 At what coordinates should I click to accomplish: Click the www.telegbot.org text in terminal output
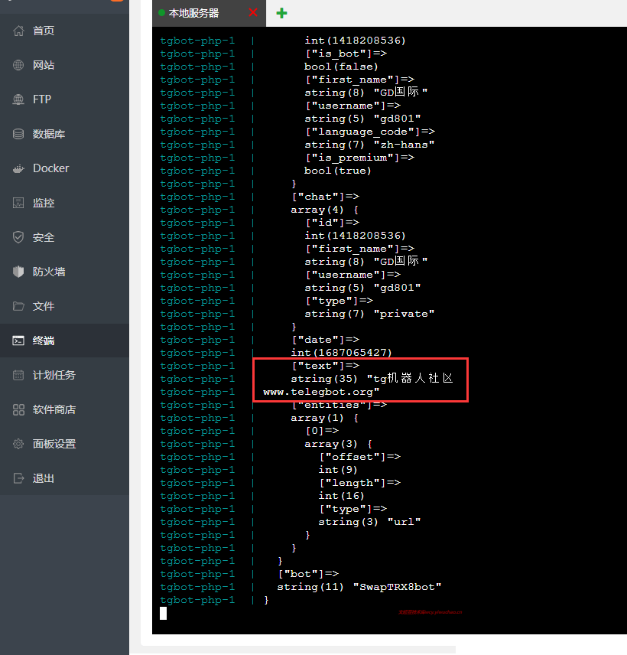tap(321, 392)
